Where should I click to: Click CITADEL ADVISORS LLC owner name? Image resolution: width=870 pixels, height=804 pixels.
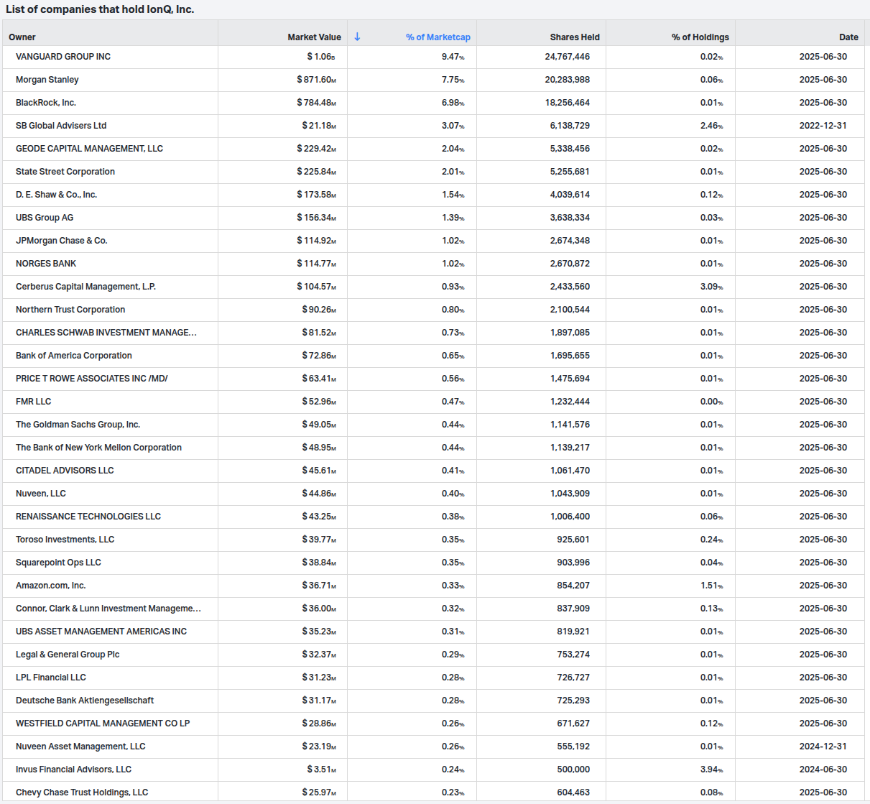[x=65, y=471]
